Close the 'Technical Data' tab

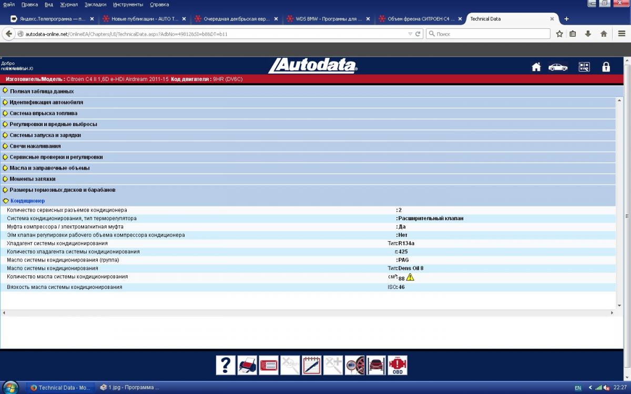pos(552,19)
